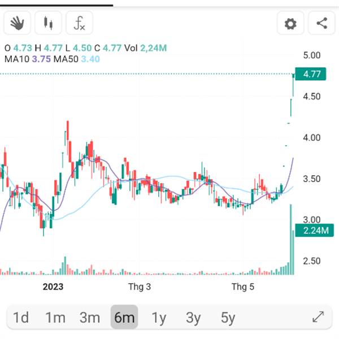339x339 pixels.
Task: Click the 4.00 price axis label
Action: 311,137
